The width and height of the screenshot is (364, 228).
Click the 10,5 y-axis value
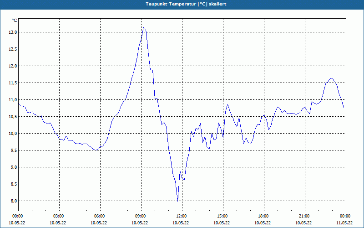click(x=13, y=117)
